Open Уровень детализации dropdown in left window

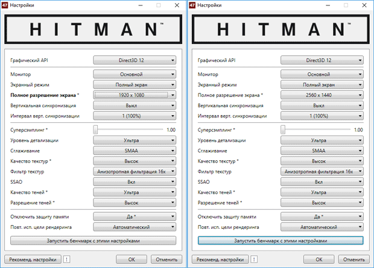135,140
